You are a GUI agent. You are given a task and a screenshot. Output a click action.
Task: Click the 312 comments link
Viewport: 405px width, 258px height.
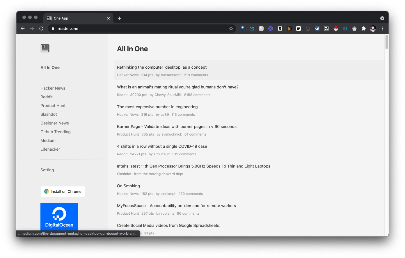[184, 154]
